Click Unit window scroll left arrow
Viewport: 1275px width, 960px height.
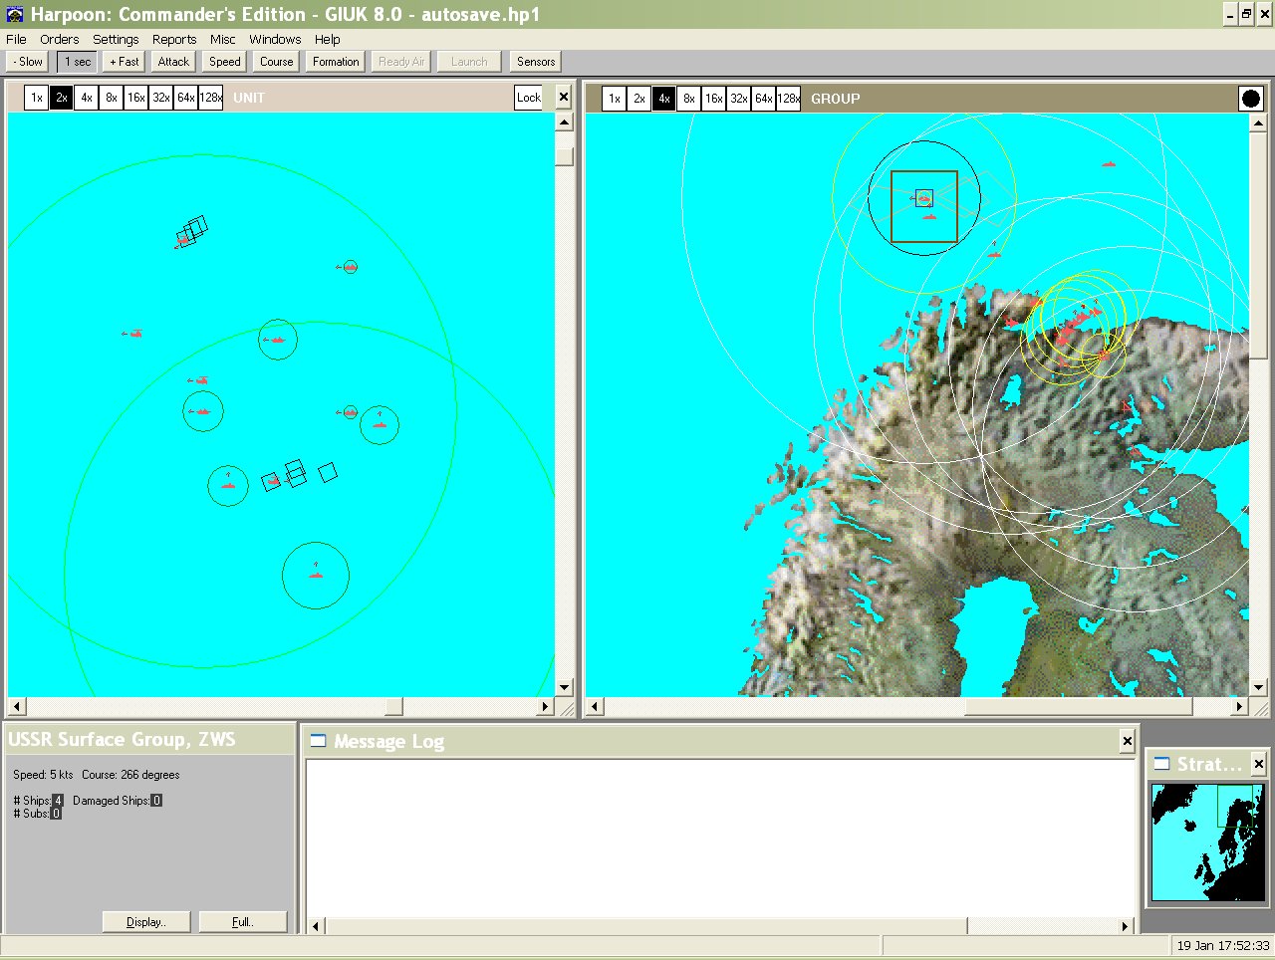16,706
